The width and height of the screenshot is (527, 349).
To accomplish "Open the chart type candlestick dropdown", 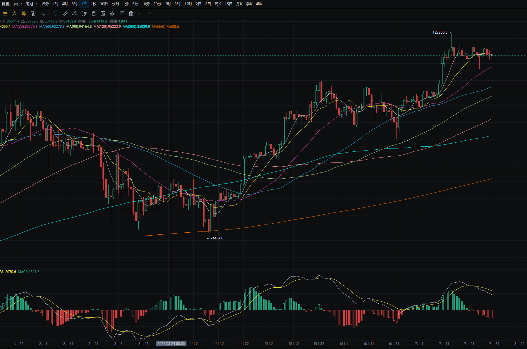I will (x=18, y=4).
